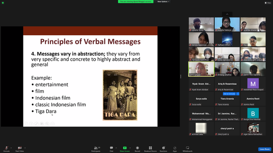Collapse the gallery with the up chevron
This screenshot has width=273, height=153.
[227, 14]
